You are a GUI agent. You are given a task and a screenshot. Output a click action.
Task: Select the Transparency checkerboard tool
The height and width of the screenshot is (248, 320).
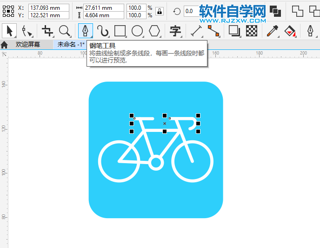click(252, 31)
